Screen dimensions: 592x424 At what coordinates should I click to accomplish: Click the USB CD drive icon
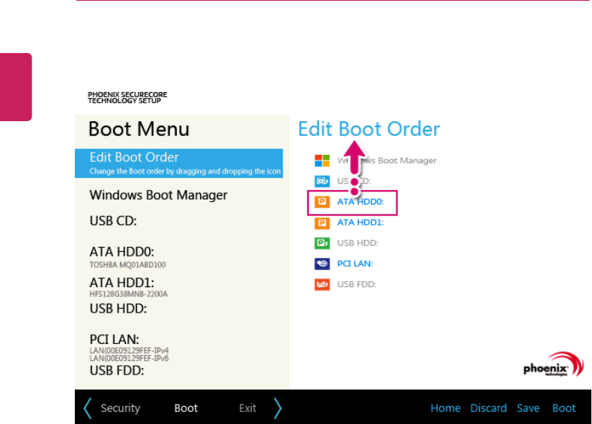click(x=322, y=181)
